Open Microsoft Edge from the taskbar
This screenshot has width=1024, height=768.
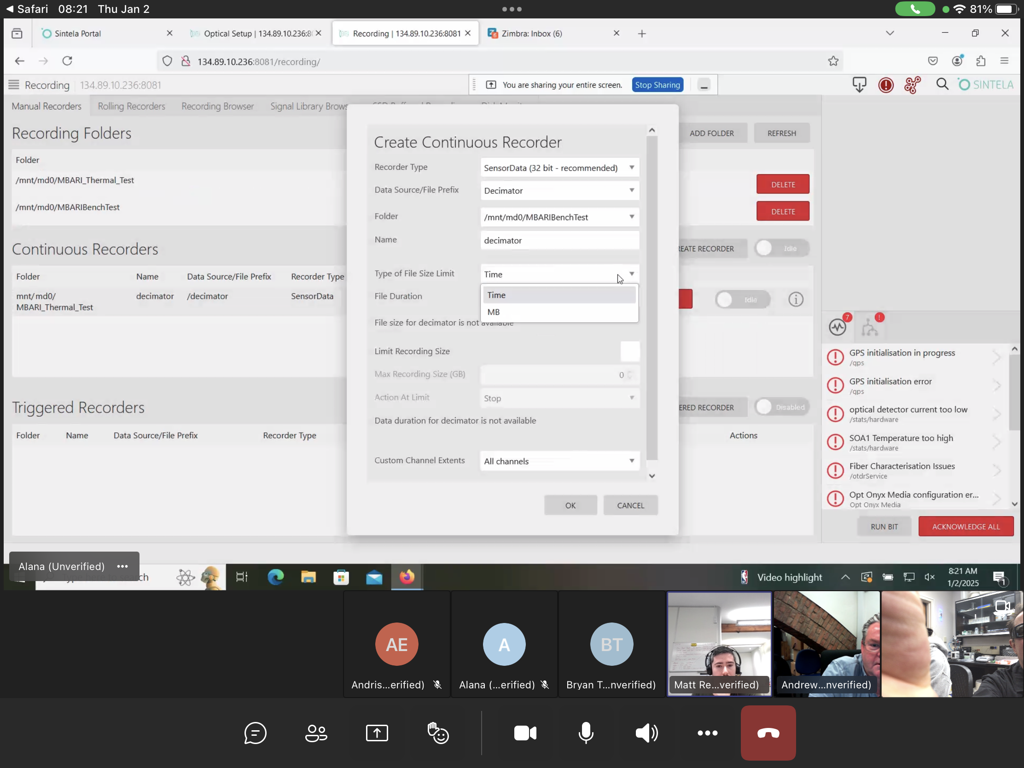tap(275, 577)
